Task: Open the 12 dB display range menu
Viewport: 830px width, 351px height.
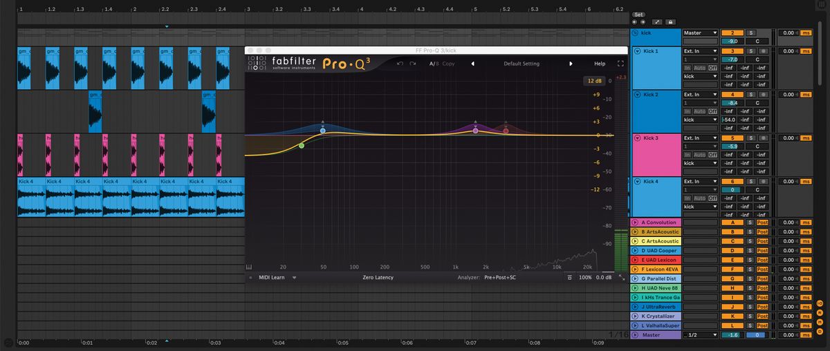Action: point(595,81)
